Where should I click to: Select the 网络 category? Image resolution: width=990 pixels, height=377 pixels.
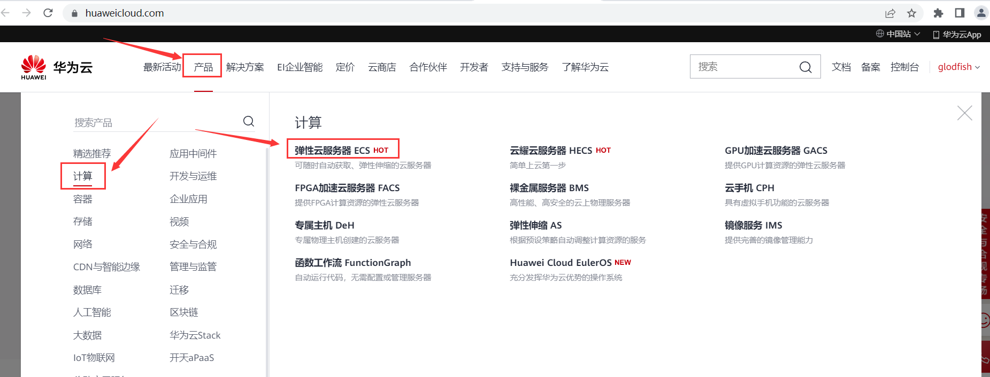83,245
